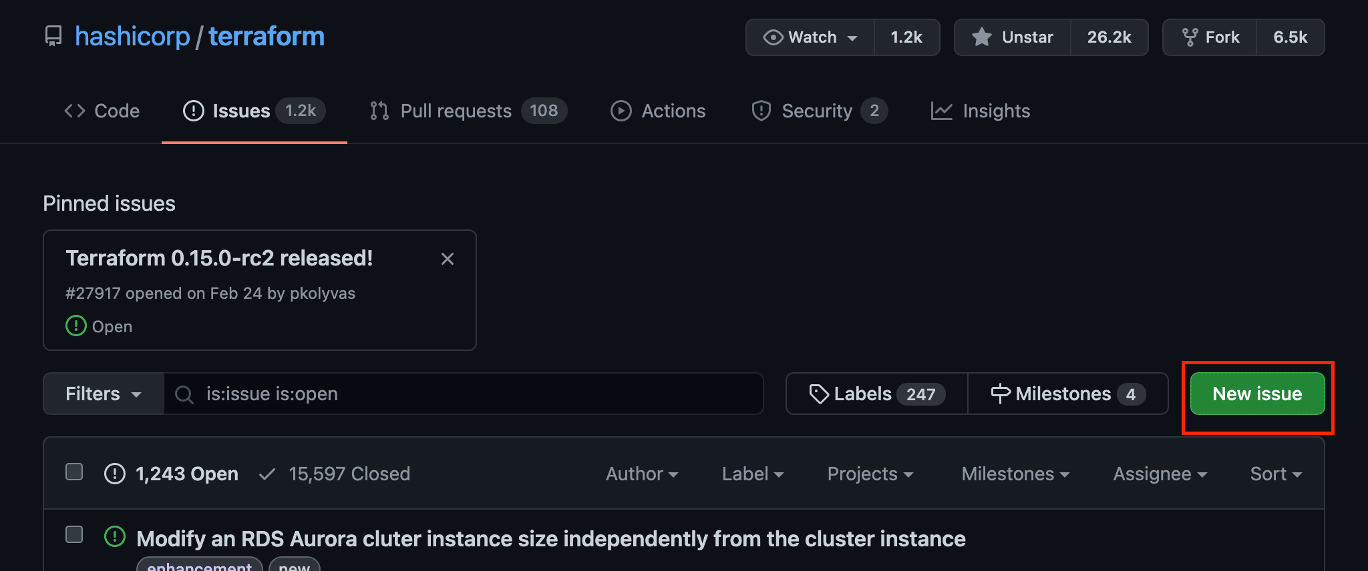Open the Pull requests tab

(468, 111)
